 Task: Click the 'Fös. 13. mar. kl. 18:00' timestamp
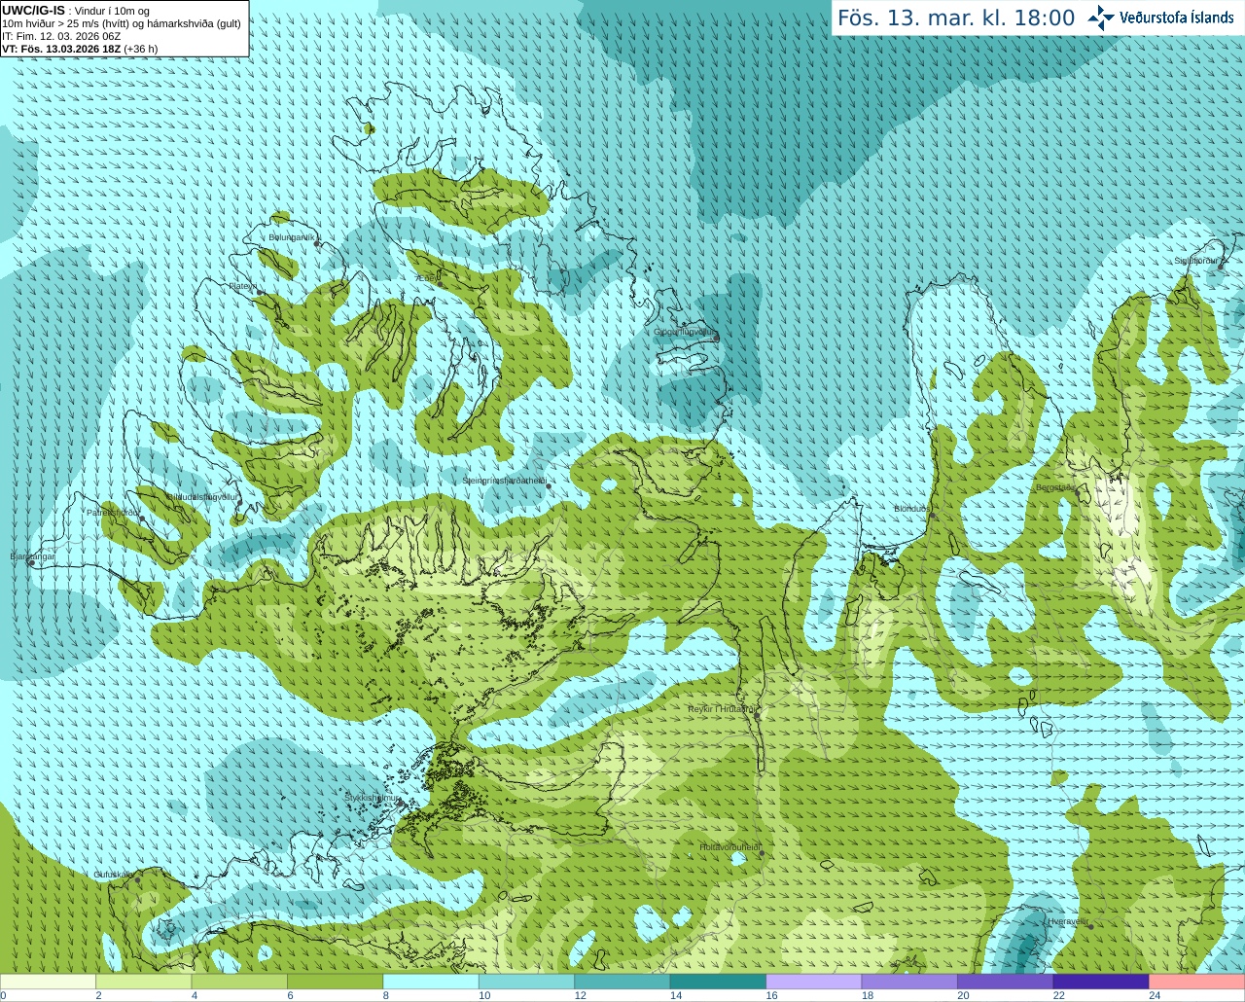[x=956, y=18]
